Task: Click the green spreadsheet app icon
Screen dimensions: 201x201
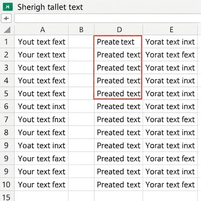Action: tap(8, 7)
